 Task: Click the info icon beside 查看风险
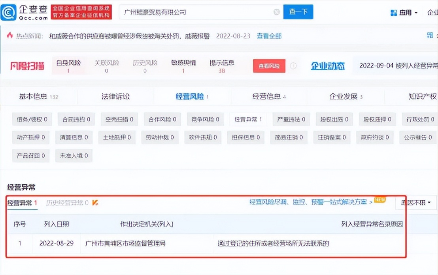[x=293, y=66]
